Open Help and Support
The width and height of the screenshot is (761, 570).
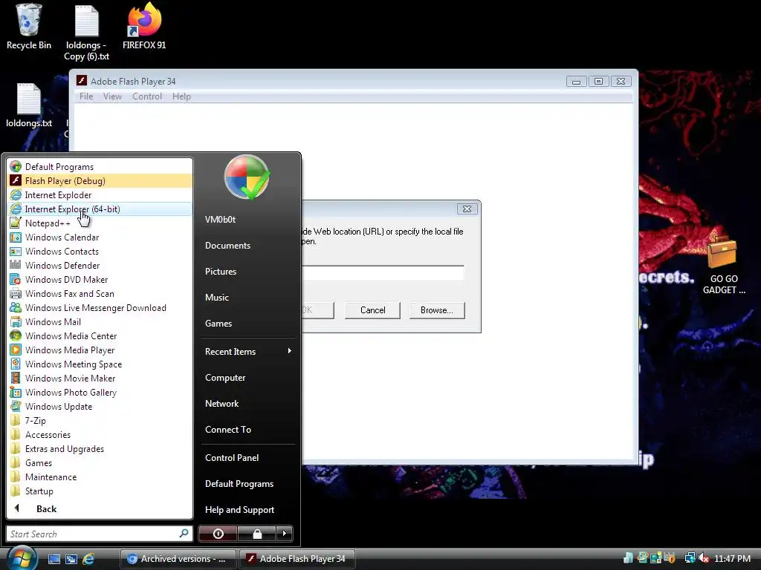247,509
